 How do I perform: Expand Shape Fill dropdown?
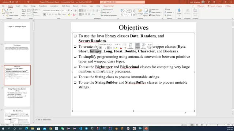[x=154, y=9]
